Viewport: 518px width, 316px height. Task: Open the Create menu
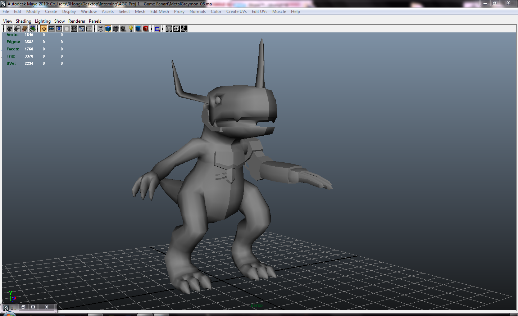[51, 12]
